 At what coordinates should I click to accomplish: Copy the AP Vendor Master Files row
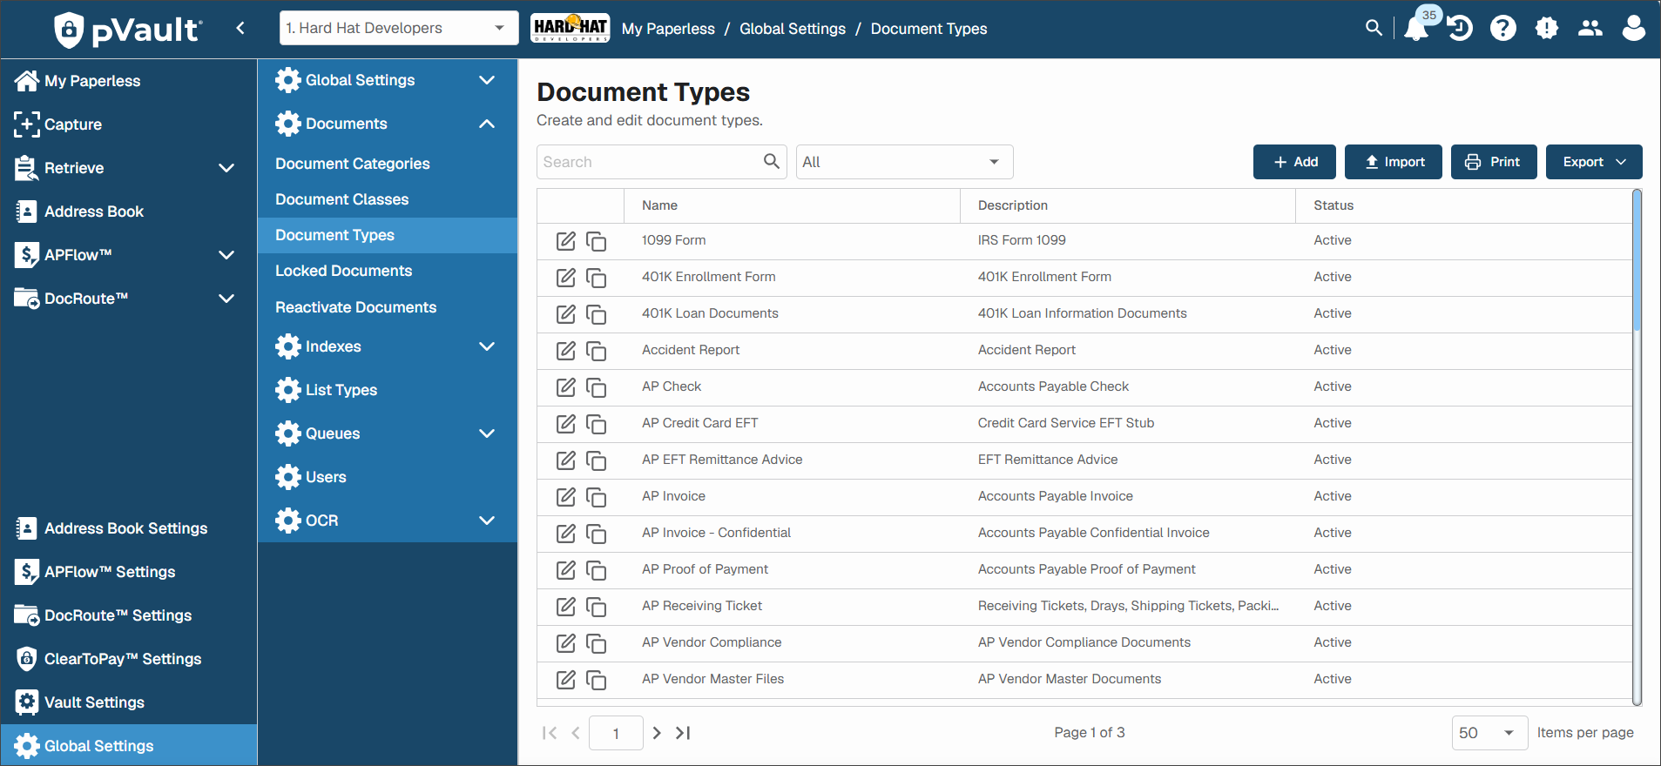pyautogui.click(x=597, y=680)
